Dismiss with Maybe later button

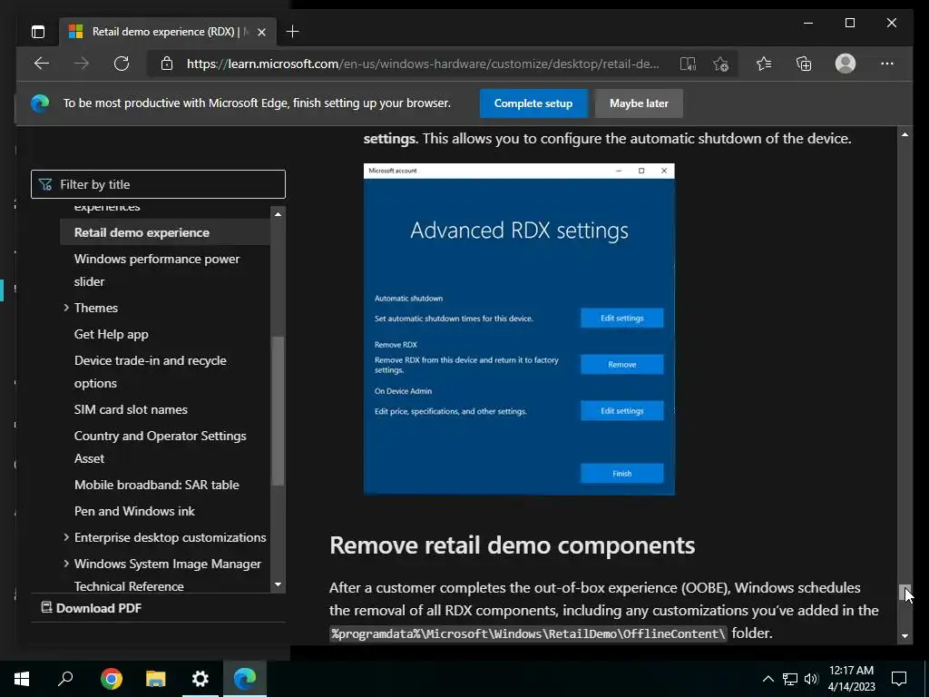(x=639, y=103)
